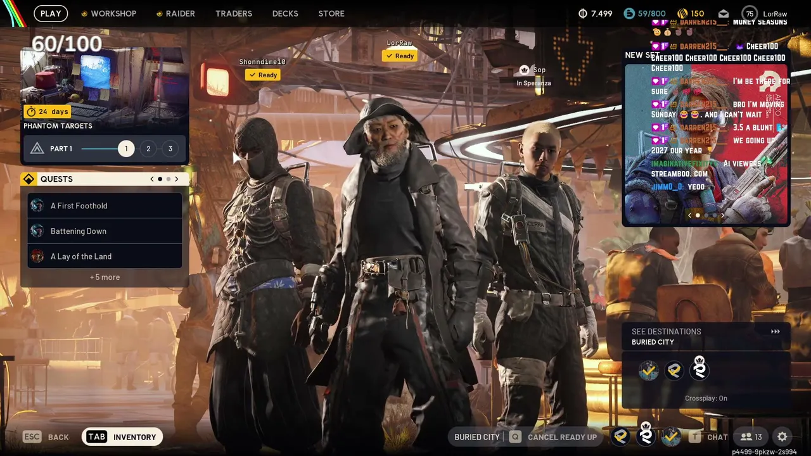Select the first NEW SET banner dot
Viewport: 811px width, 456px height.
(x=698, y=215)
